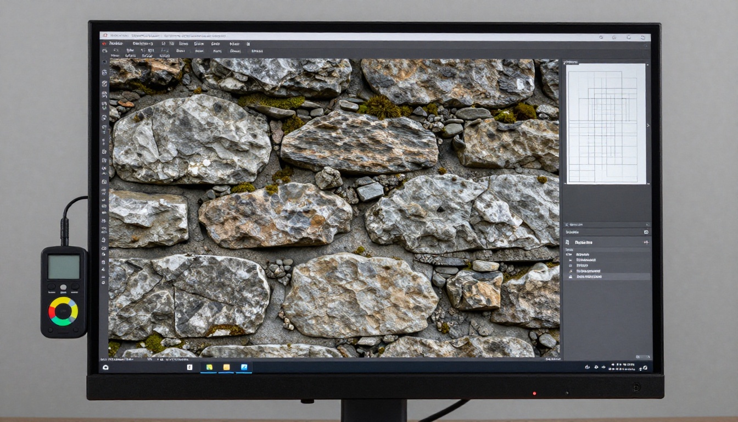Expand the arrow beside the preview thumbnail
The image size is (738, 422).
tap(648, 125)
